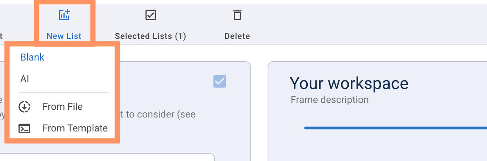Click the From Template terminal icon
This screenshot has width=487, height=161.
click(x=24, y=128)
